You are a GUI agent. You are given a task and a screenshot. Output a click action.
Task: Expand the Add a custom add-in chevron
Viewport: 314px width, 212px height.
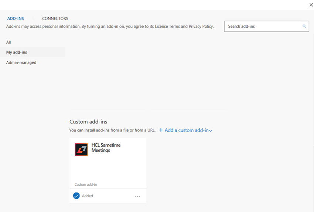click(x=211, y=130)
